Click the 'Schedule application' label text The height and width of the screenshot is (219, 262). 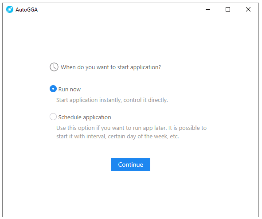click(x=85, y=117)
